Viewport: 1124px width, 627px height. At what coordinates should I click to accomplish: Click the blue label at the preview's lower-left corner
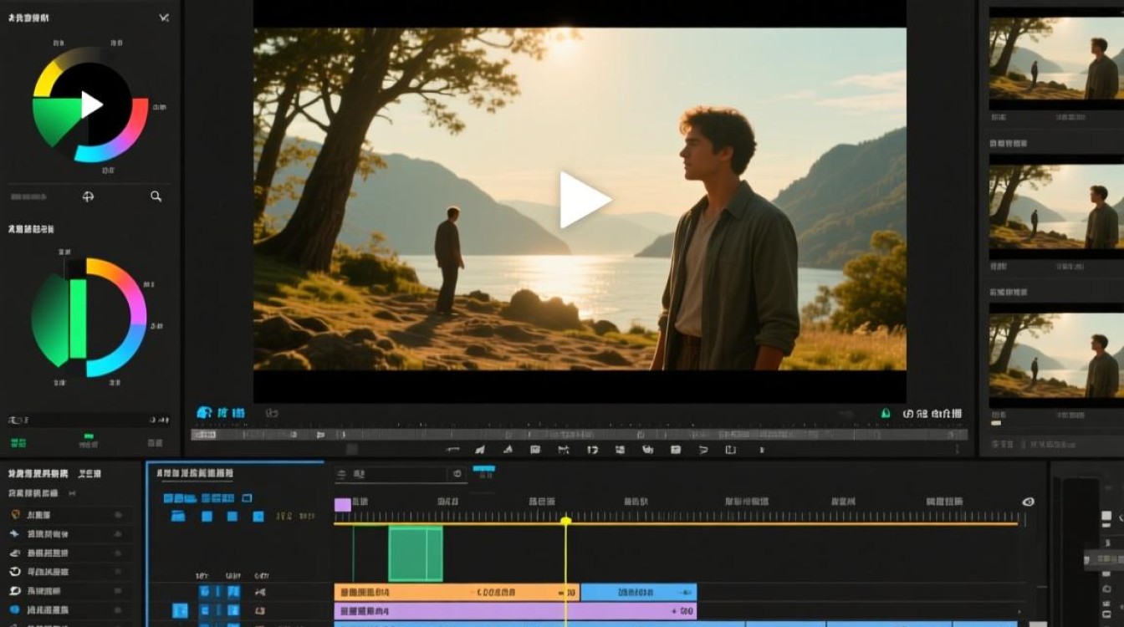tap(221, 413)
